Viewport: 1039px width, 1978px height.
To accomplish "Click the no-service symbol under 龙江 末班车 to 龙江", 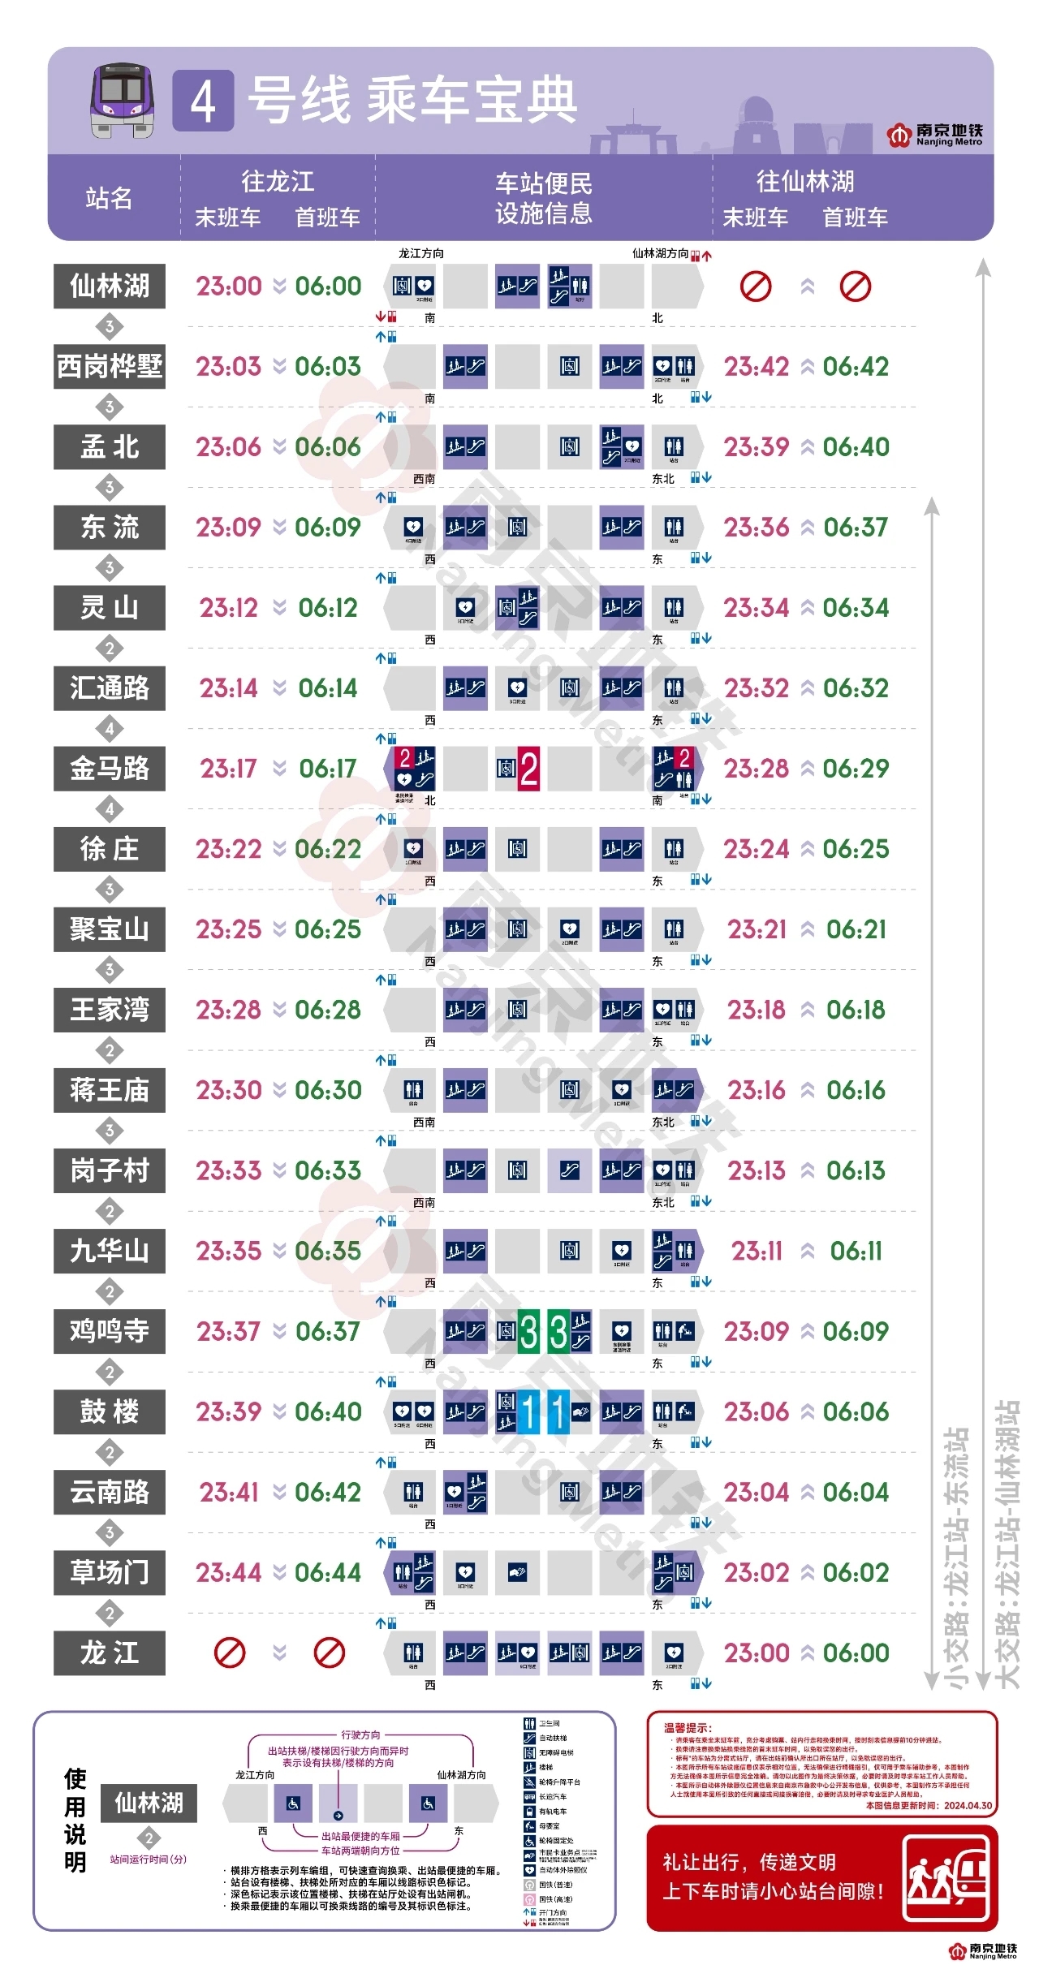I will pos(230,1653).
